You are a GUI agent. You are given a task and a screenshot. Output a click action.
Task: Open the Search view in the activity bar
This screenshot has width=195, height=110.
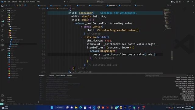tap(2, 11)
